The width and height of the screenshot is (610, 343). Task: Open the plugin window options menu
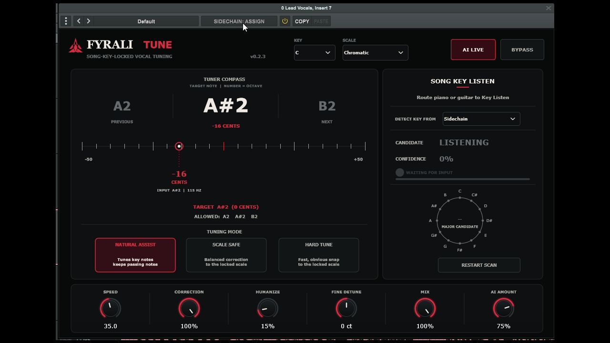(66, 21)
